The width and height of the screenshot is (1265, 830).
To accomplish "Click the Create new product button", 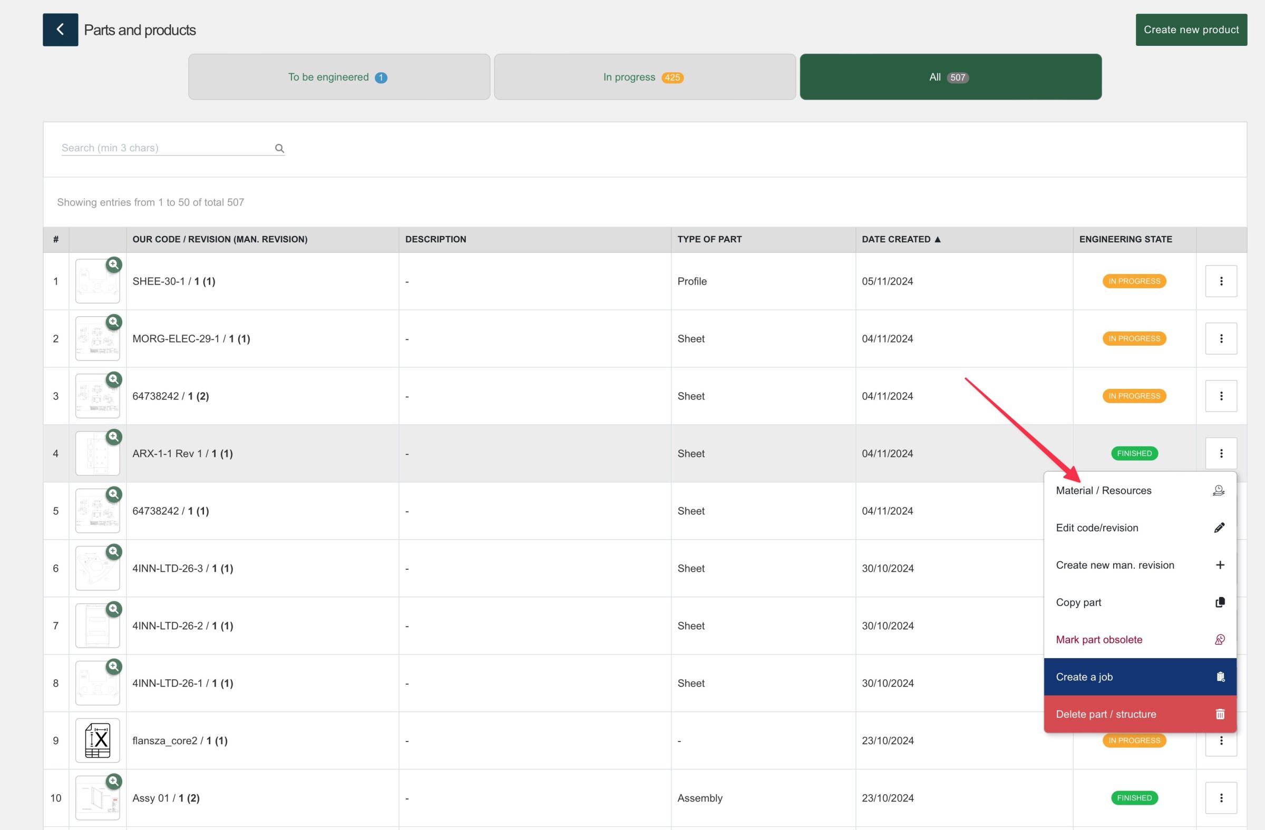I will (1191, 30).
